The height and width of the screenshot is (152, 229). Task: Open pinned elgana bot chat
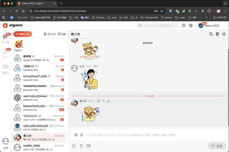pyautogui.click(x=19, y=46)
